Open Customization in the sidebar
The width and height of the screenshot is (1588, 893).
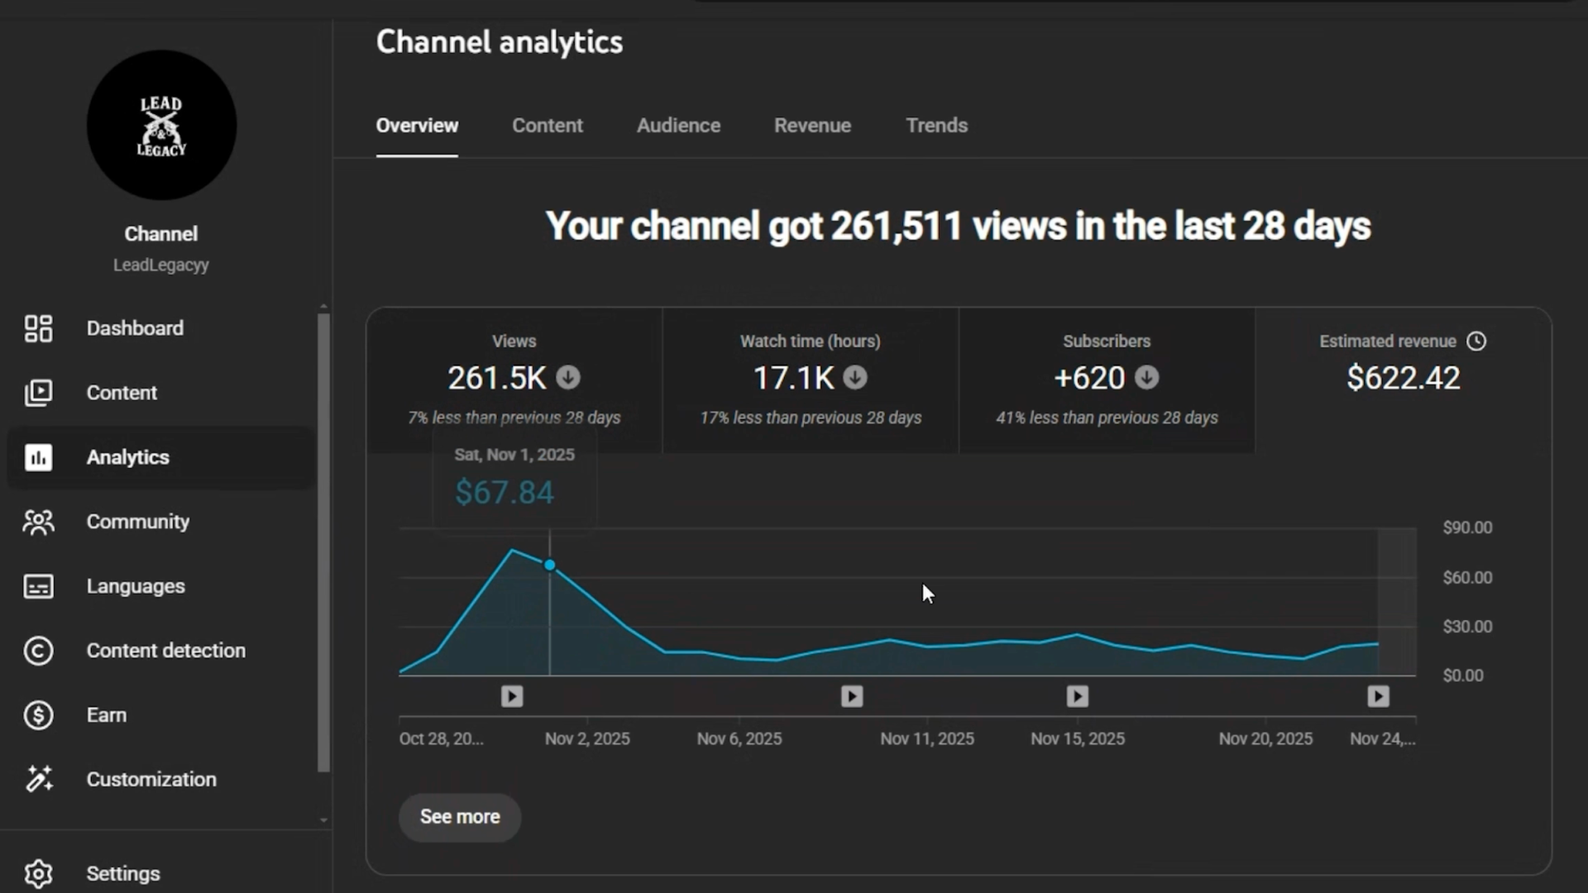161,779
